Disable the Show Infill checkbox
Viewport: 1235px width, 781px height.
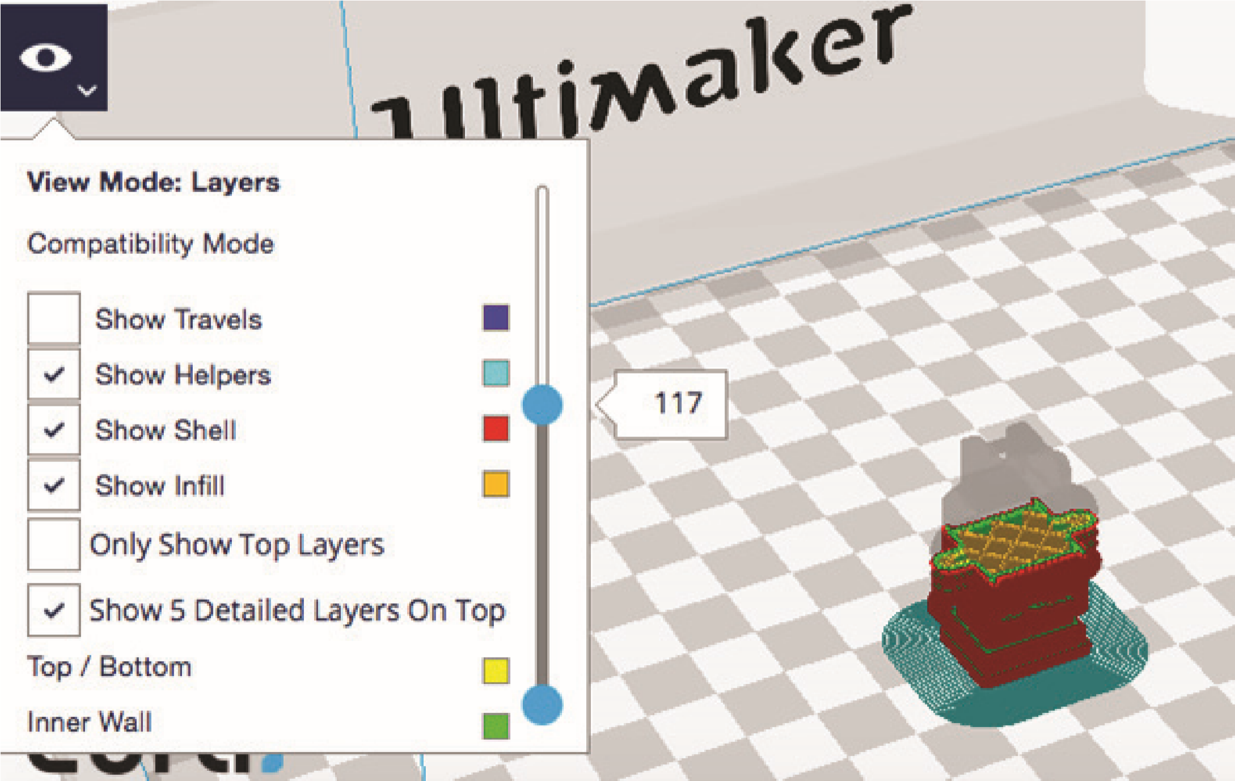(x=54, y=485)
